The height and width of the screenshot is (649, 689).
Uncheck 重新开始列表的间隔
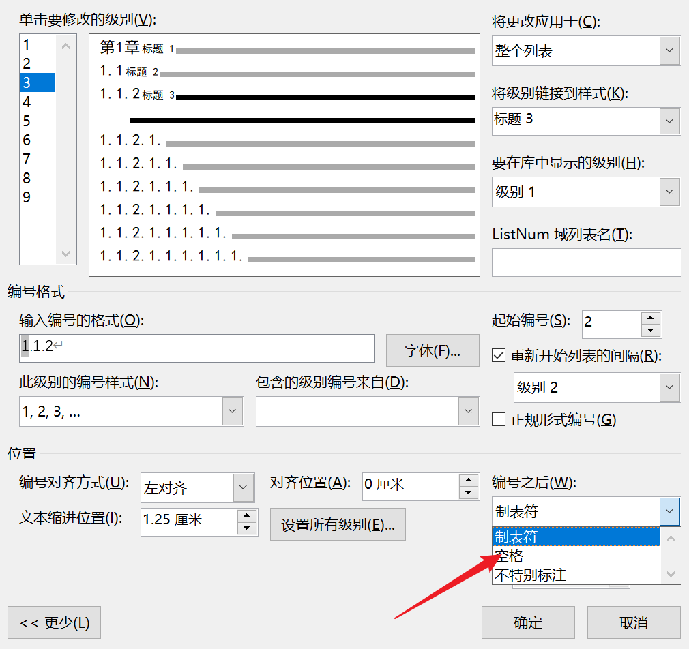[x=499, y=354]
